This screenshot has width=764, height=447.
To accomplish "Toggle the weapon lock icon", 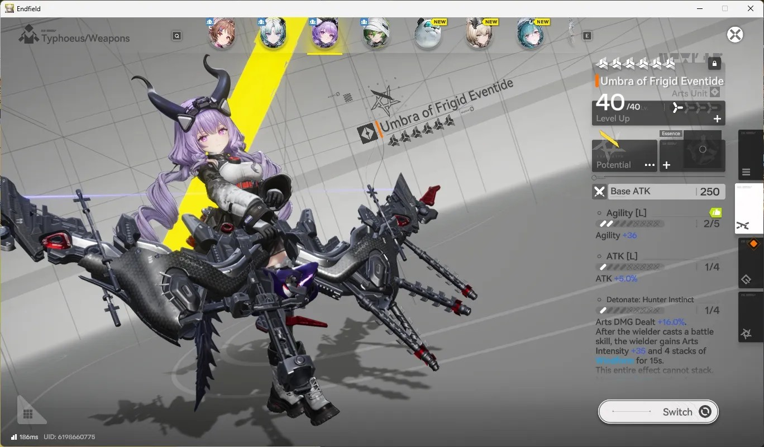I will tap(714, 63).
